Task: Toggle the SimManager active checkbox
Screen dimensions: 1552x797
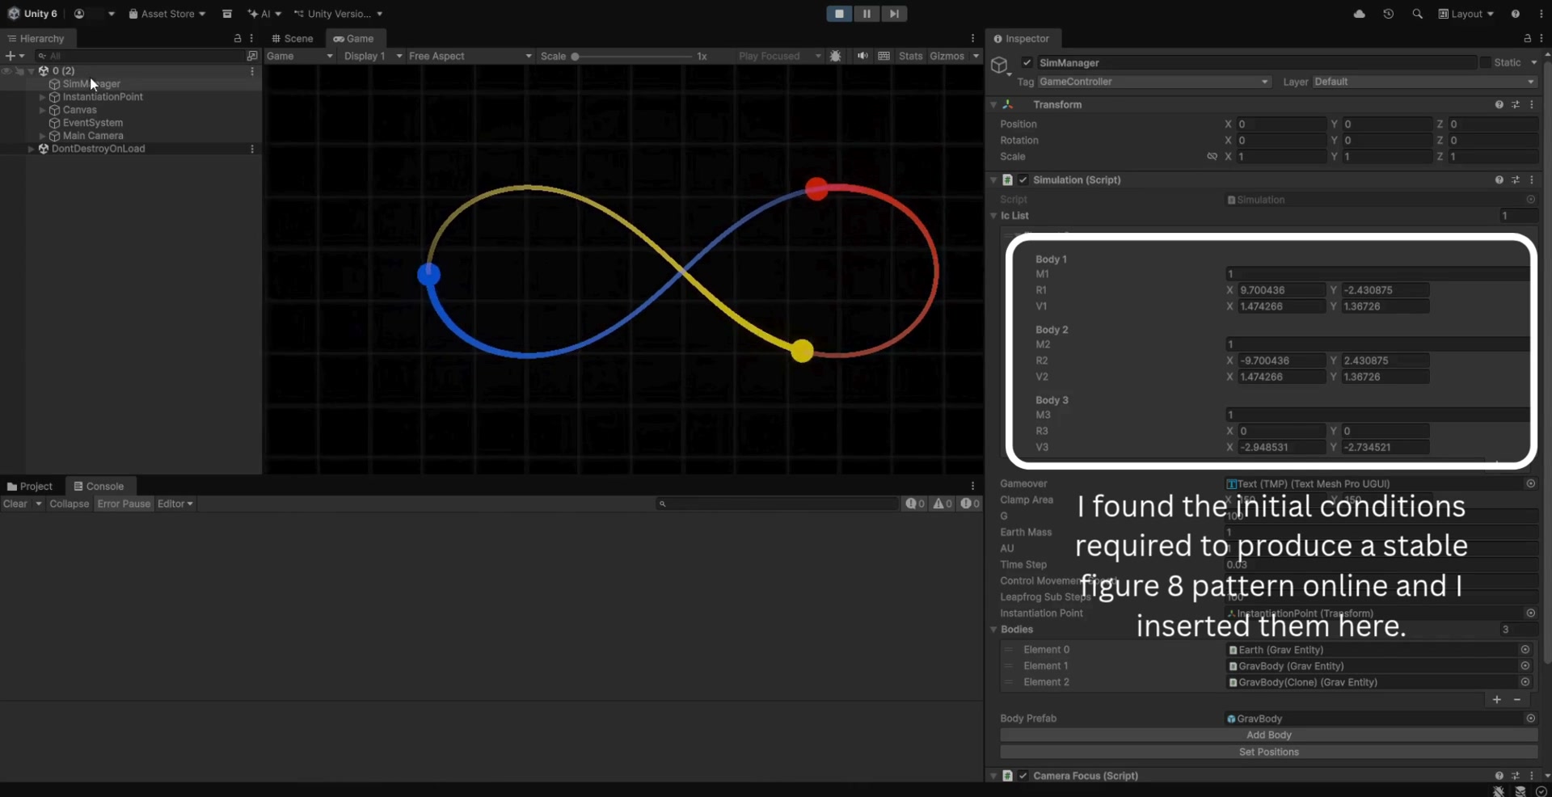Action: (1027, 63)
